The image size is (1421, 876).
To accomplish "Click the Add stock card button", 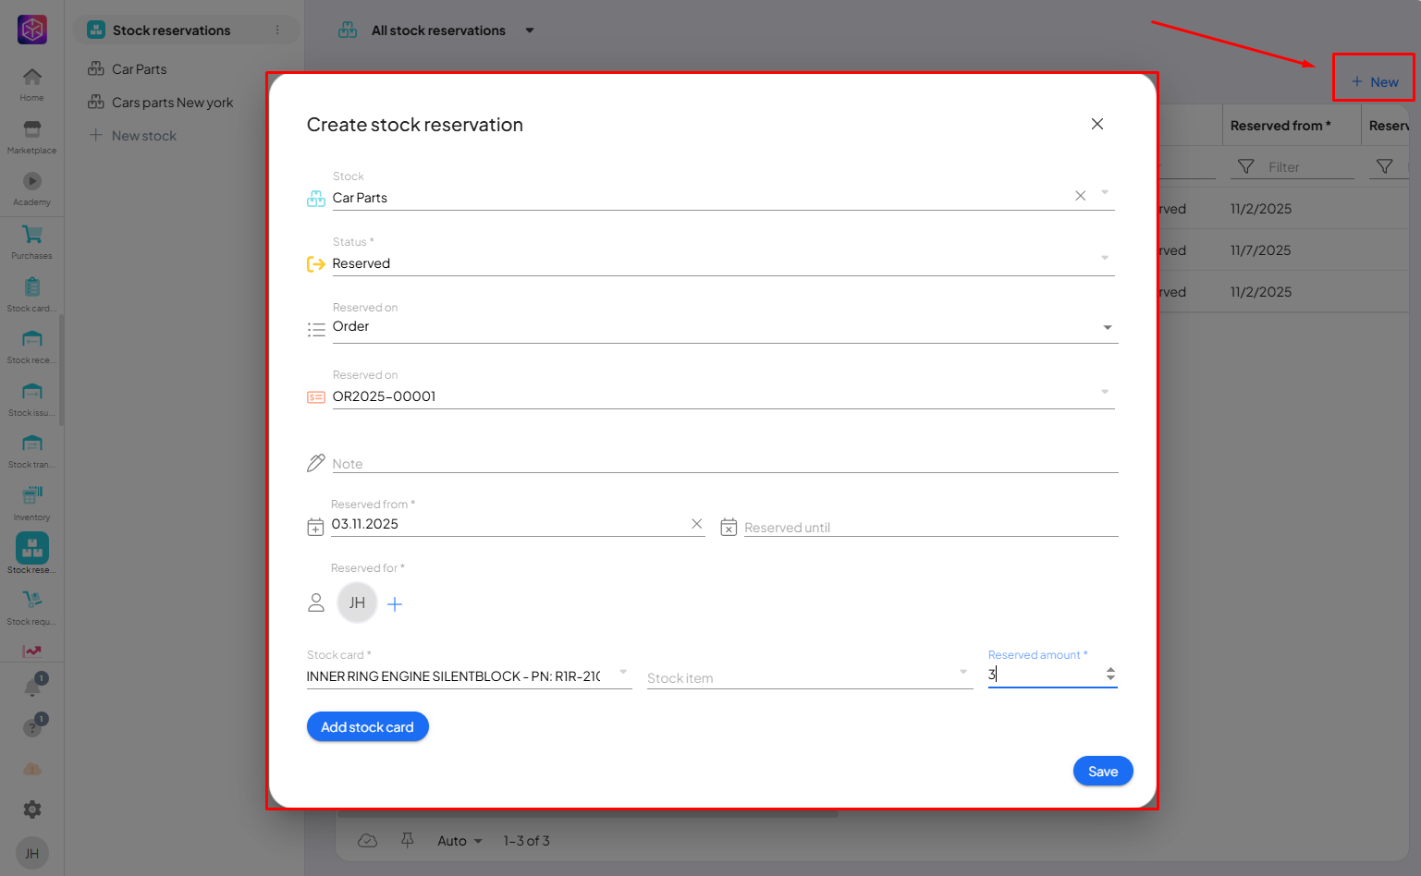I will pyautogui.click(x=367, y=727).
